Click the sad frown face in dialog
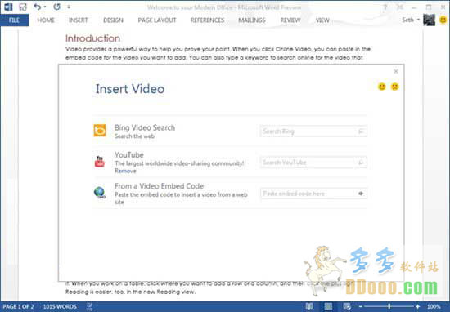Image resolution: width=450 pixels, height=312 pixels. pyautogui.click(x=395, y=87)
